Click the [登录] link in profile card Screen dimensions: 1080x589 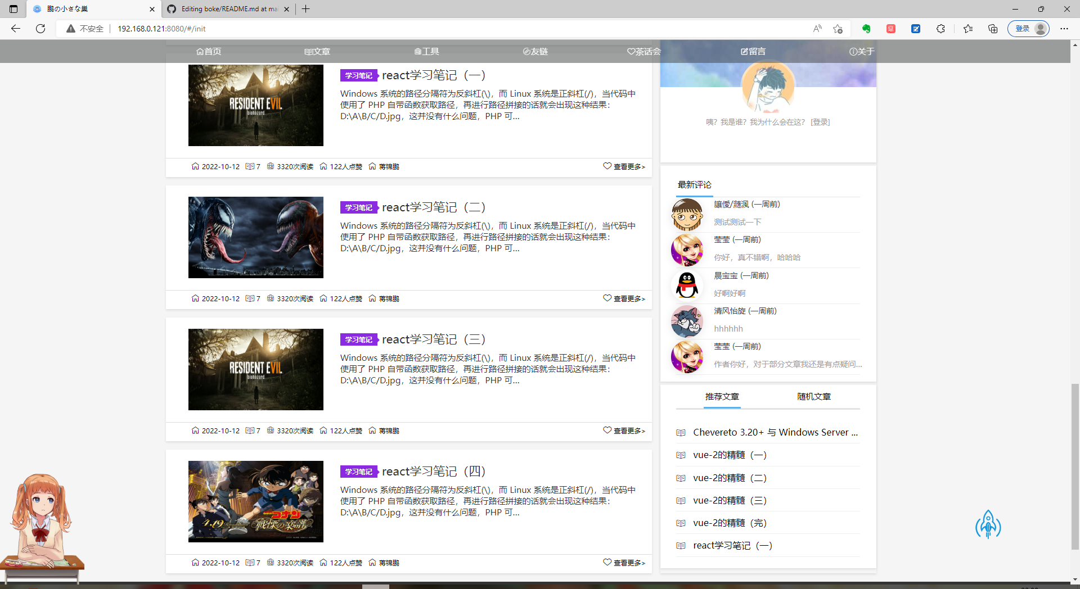[820, 122]
